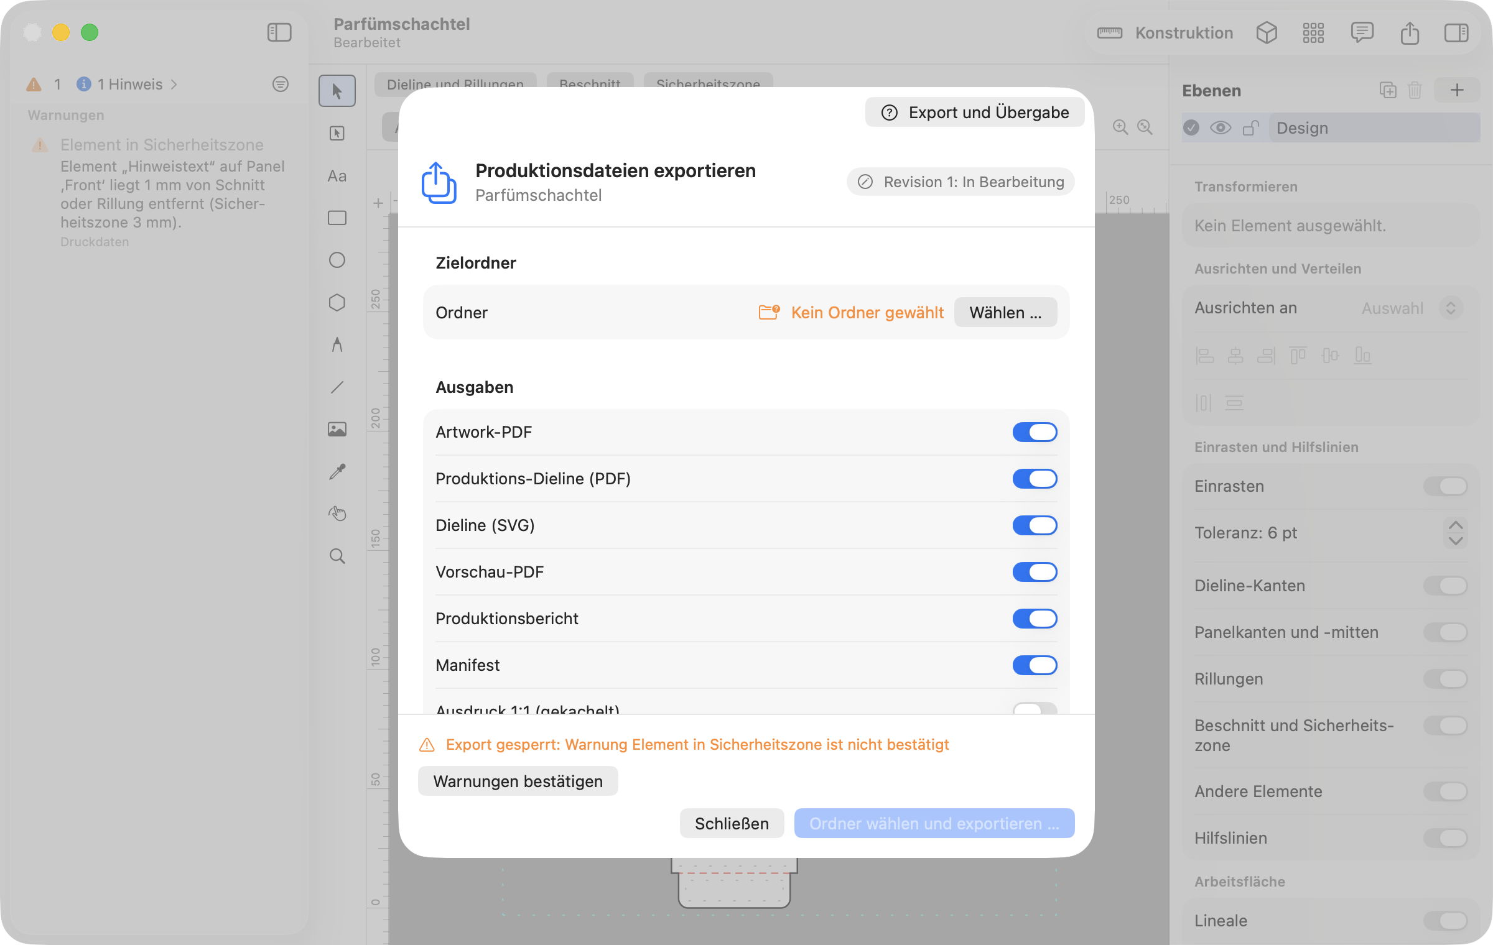Toggle the left sidebar panel icon

click(x=279, y=32)
